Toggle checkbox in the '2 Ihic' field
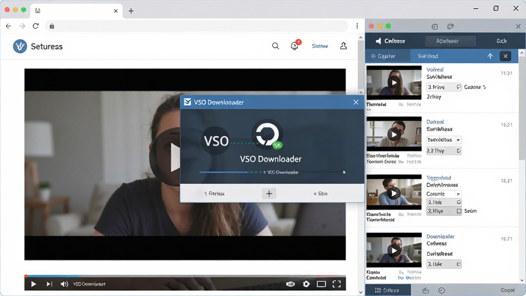The width and height of the screenshot is (526, 296). pos(459,202)
